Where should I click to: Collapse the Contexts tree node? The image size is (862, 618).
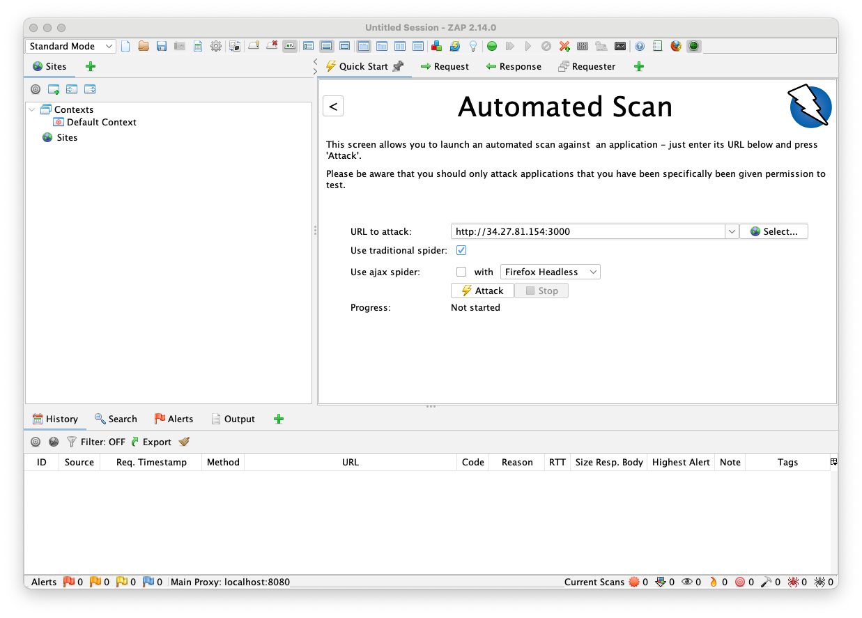(x=32, y=109)
